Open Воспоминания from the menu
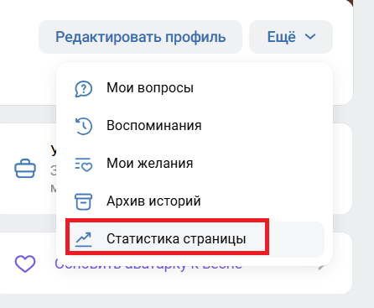The height and width of the screenshot is (308, 374). point(195,126)
